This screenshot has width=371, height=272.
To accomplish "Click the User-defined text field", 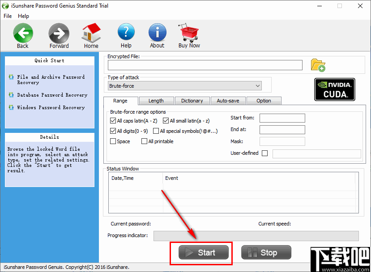I will 317,153.
